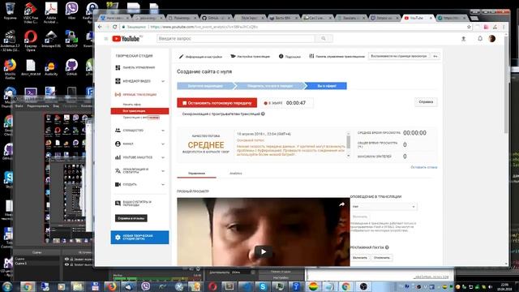Reload the page in Chrome
The image size is (519, 292).
pyautogui.click(x=114, y=27)
